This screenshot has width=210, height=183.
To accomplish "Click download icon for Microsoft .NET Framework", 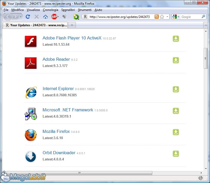I will coord(176,111).
